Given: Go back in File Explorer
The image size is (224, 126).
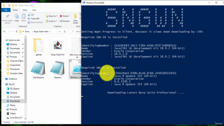Looking at the screenshot, I should [5, 31].
